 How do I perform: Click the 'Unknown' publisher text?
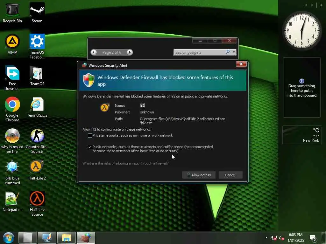(x=147, y=112)
